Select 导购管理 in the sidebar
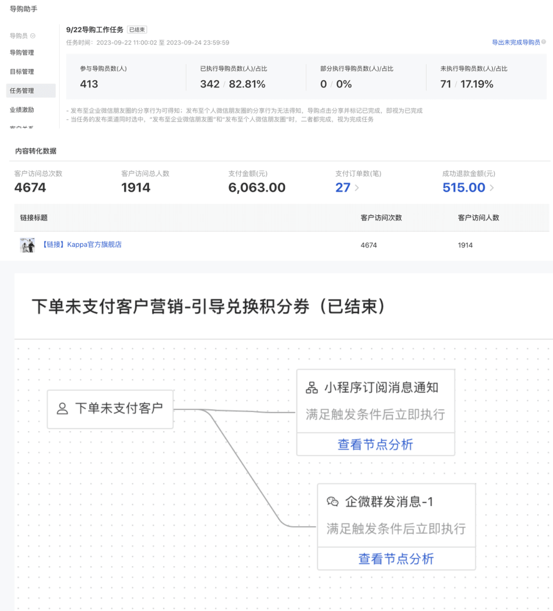 pos(21,53)
